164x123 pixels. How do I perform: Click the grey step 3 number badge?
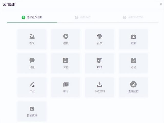125,17
